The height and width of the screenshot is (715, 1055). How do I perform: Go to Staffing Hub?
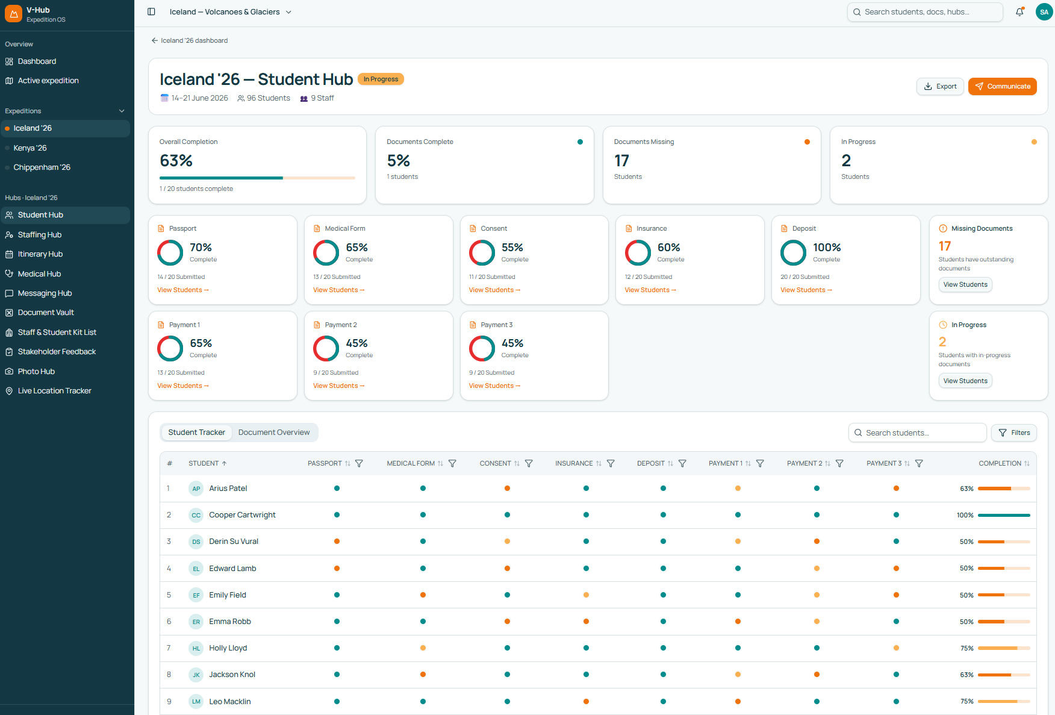tap(65, 235)
